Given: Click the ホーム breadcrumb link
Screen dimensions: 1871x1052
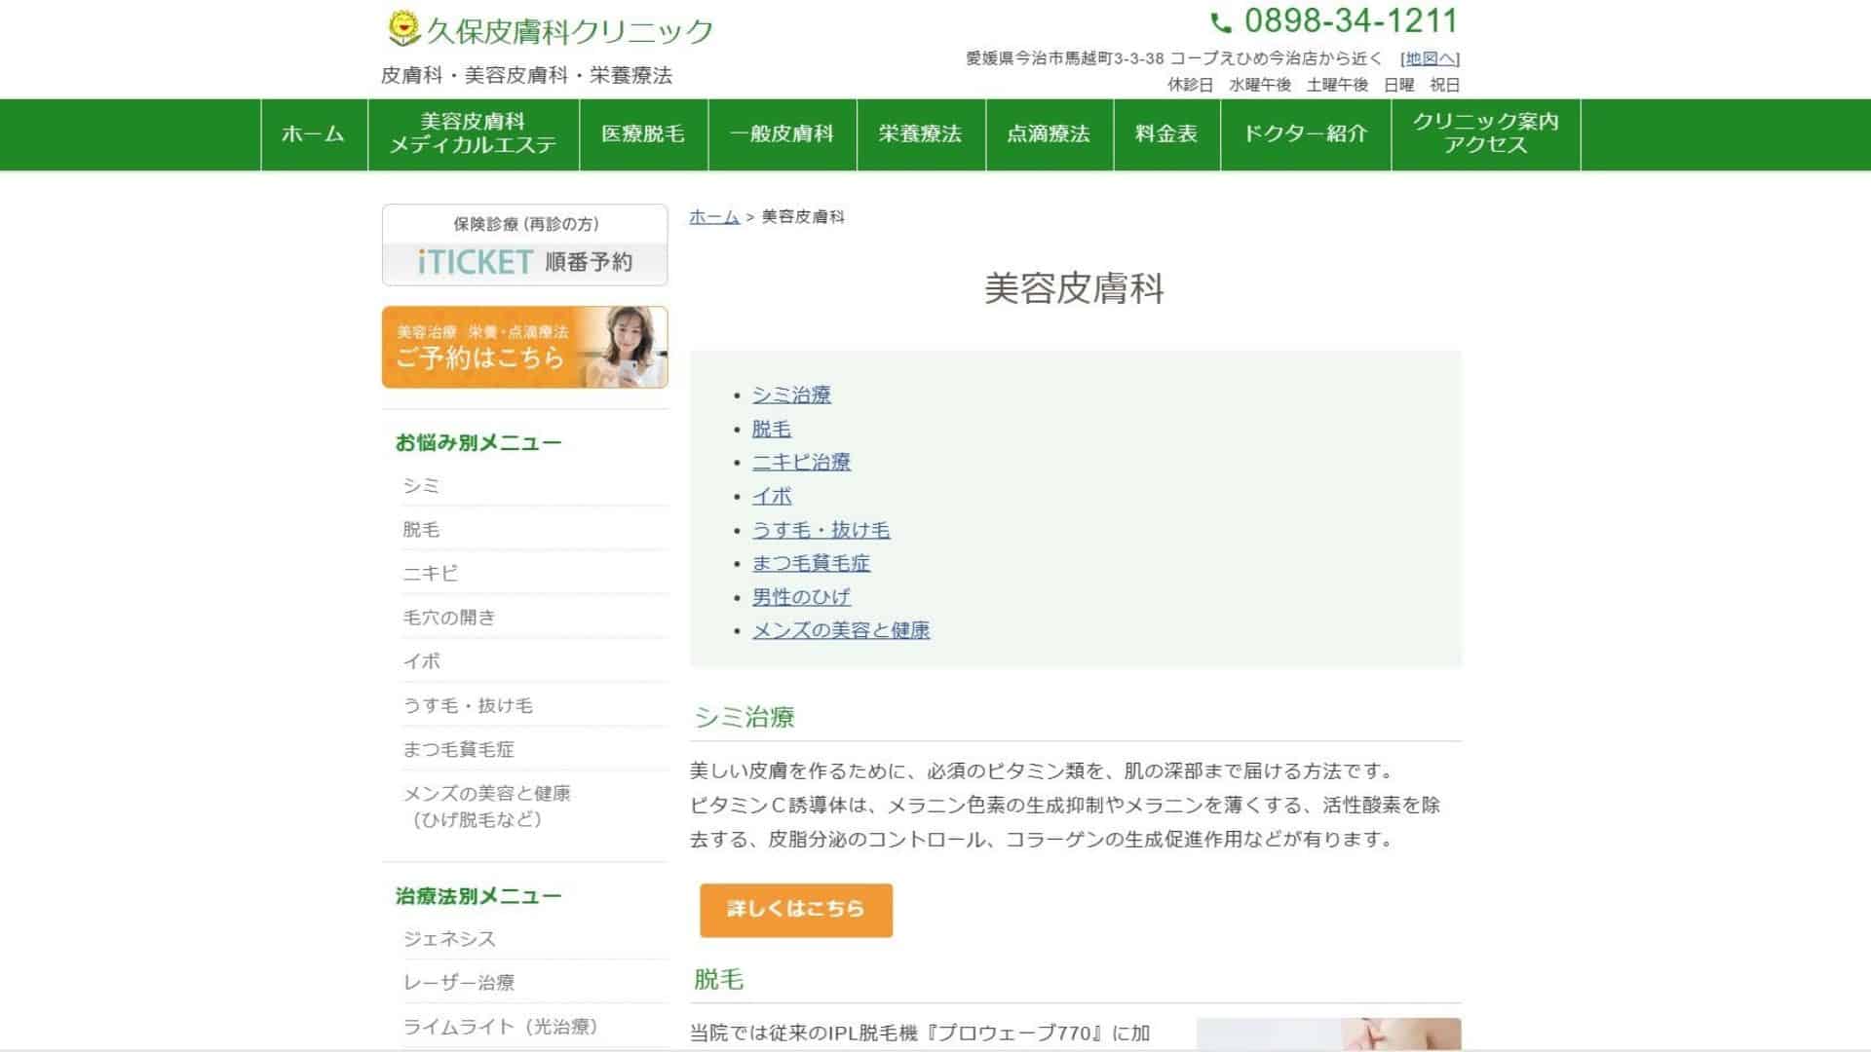Looking at the screenshot, I should click(x=713, y=218).
